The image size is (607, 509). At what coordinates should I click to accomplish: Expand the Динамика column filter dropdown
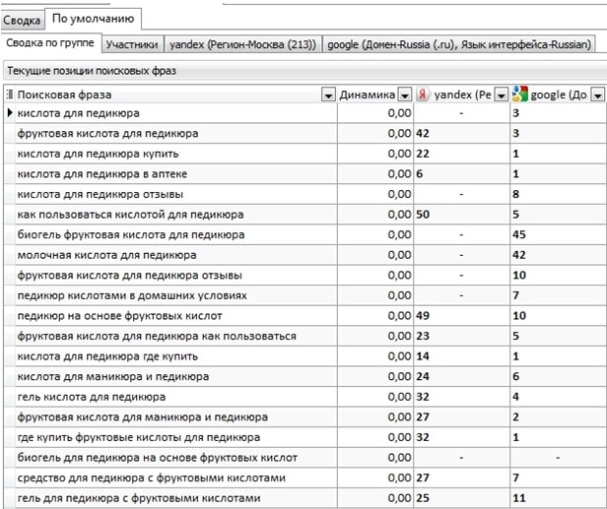point(404,95)
